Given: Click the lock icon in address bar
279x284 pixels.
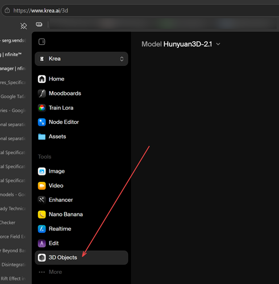Looking at the screenshot, I should pos(7,10).
